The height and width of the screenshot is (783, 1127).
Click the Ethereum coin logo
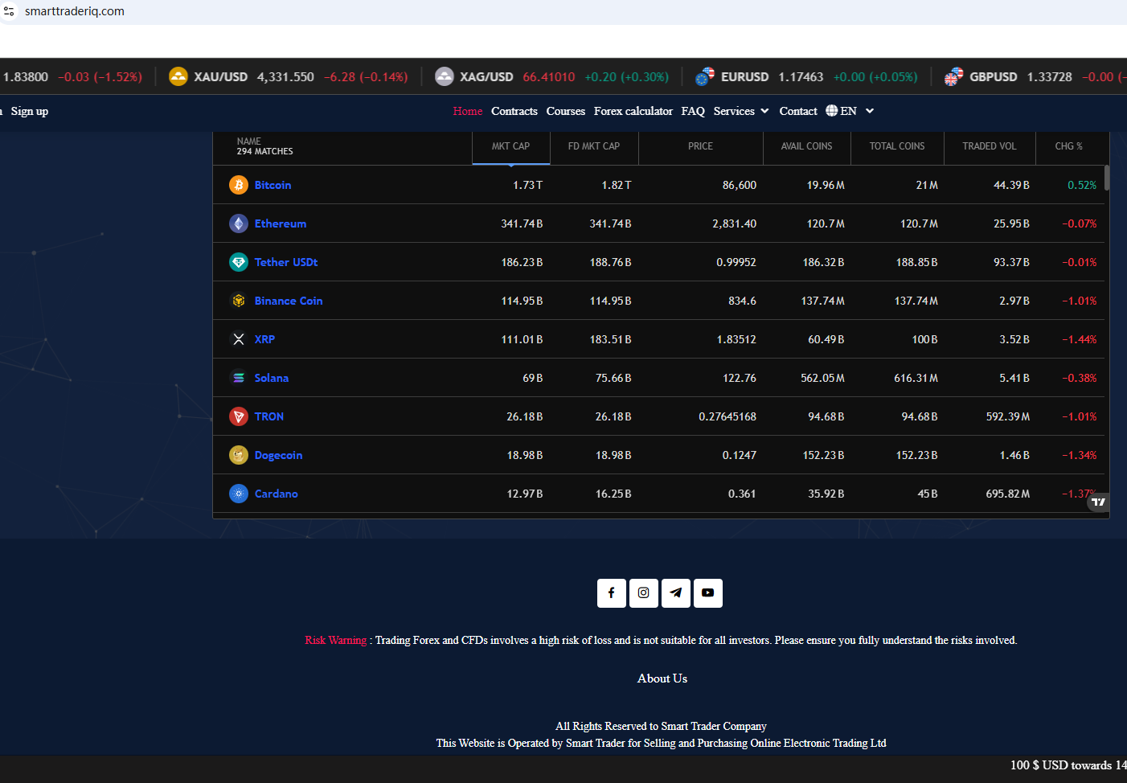pyautogui.click(x=239, y=223)
